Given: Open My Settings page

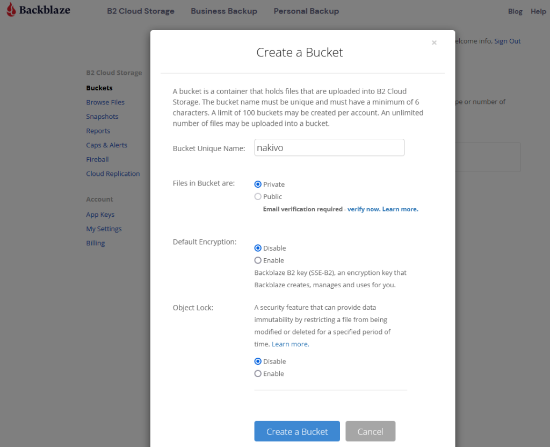Looking at the screenshot, I should (x=104, y=229).
